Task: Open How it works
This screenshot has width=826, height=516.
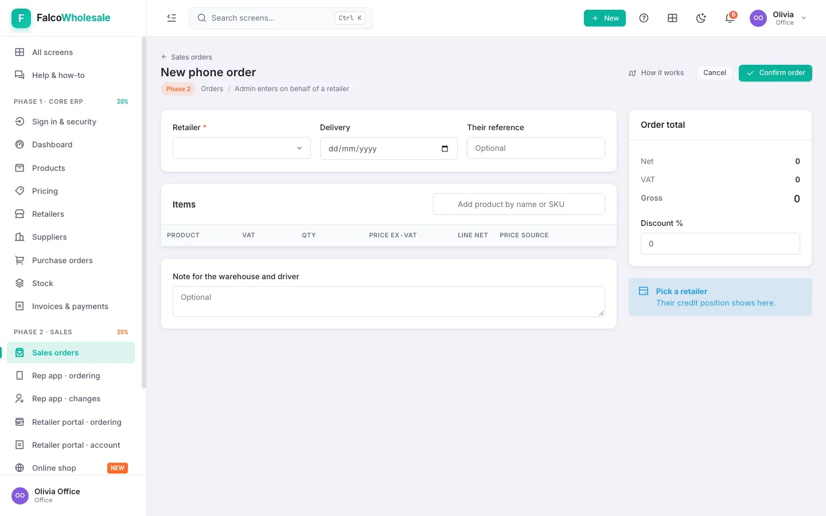Action: pos(656,73)
